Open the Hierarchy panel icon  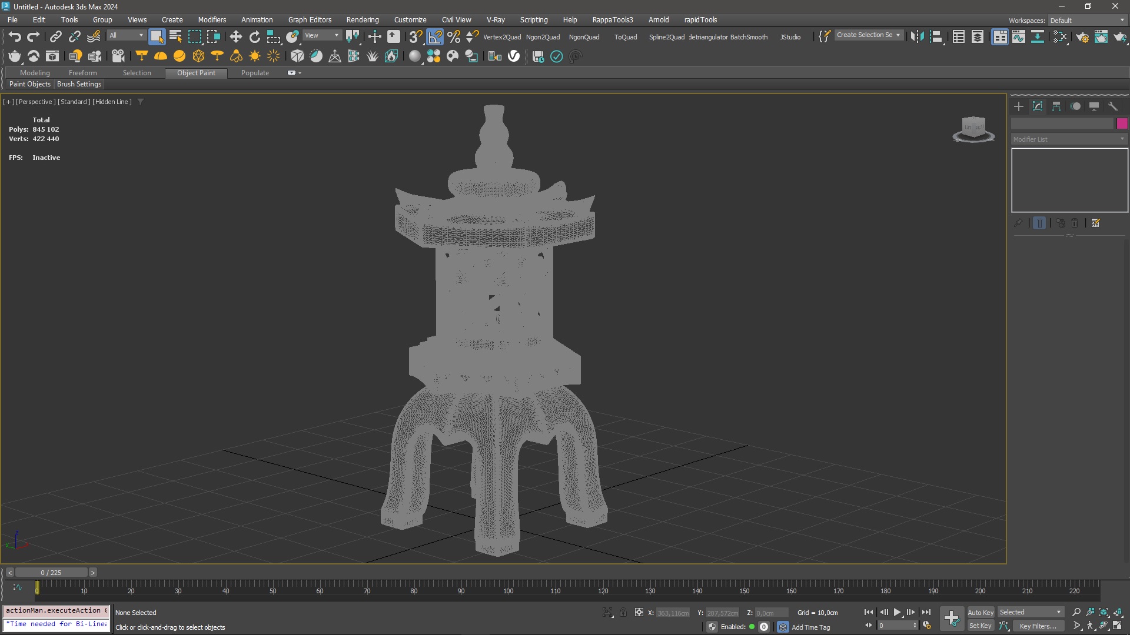click(1056, 106)
